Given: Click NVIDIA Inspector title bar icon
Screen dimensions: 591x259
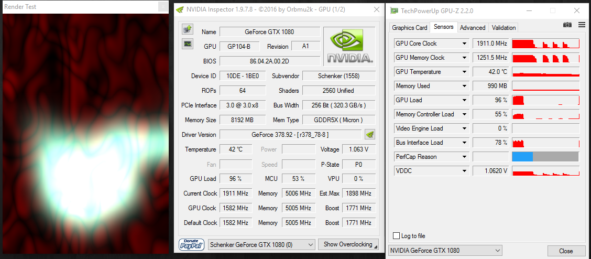Looking at the screenshot, I should click(x=180, y=9).
